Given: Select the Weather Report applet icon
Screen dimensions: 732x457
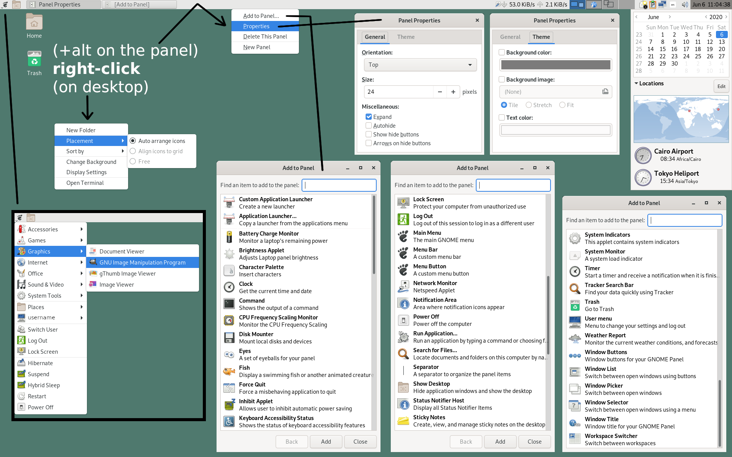Looking at the screenshot, I should (x=575, y=339).
